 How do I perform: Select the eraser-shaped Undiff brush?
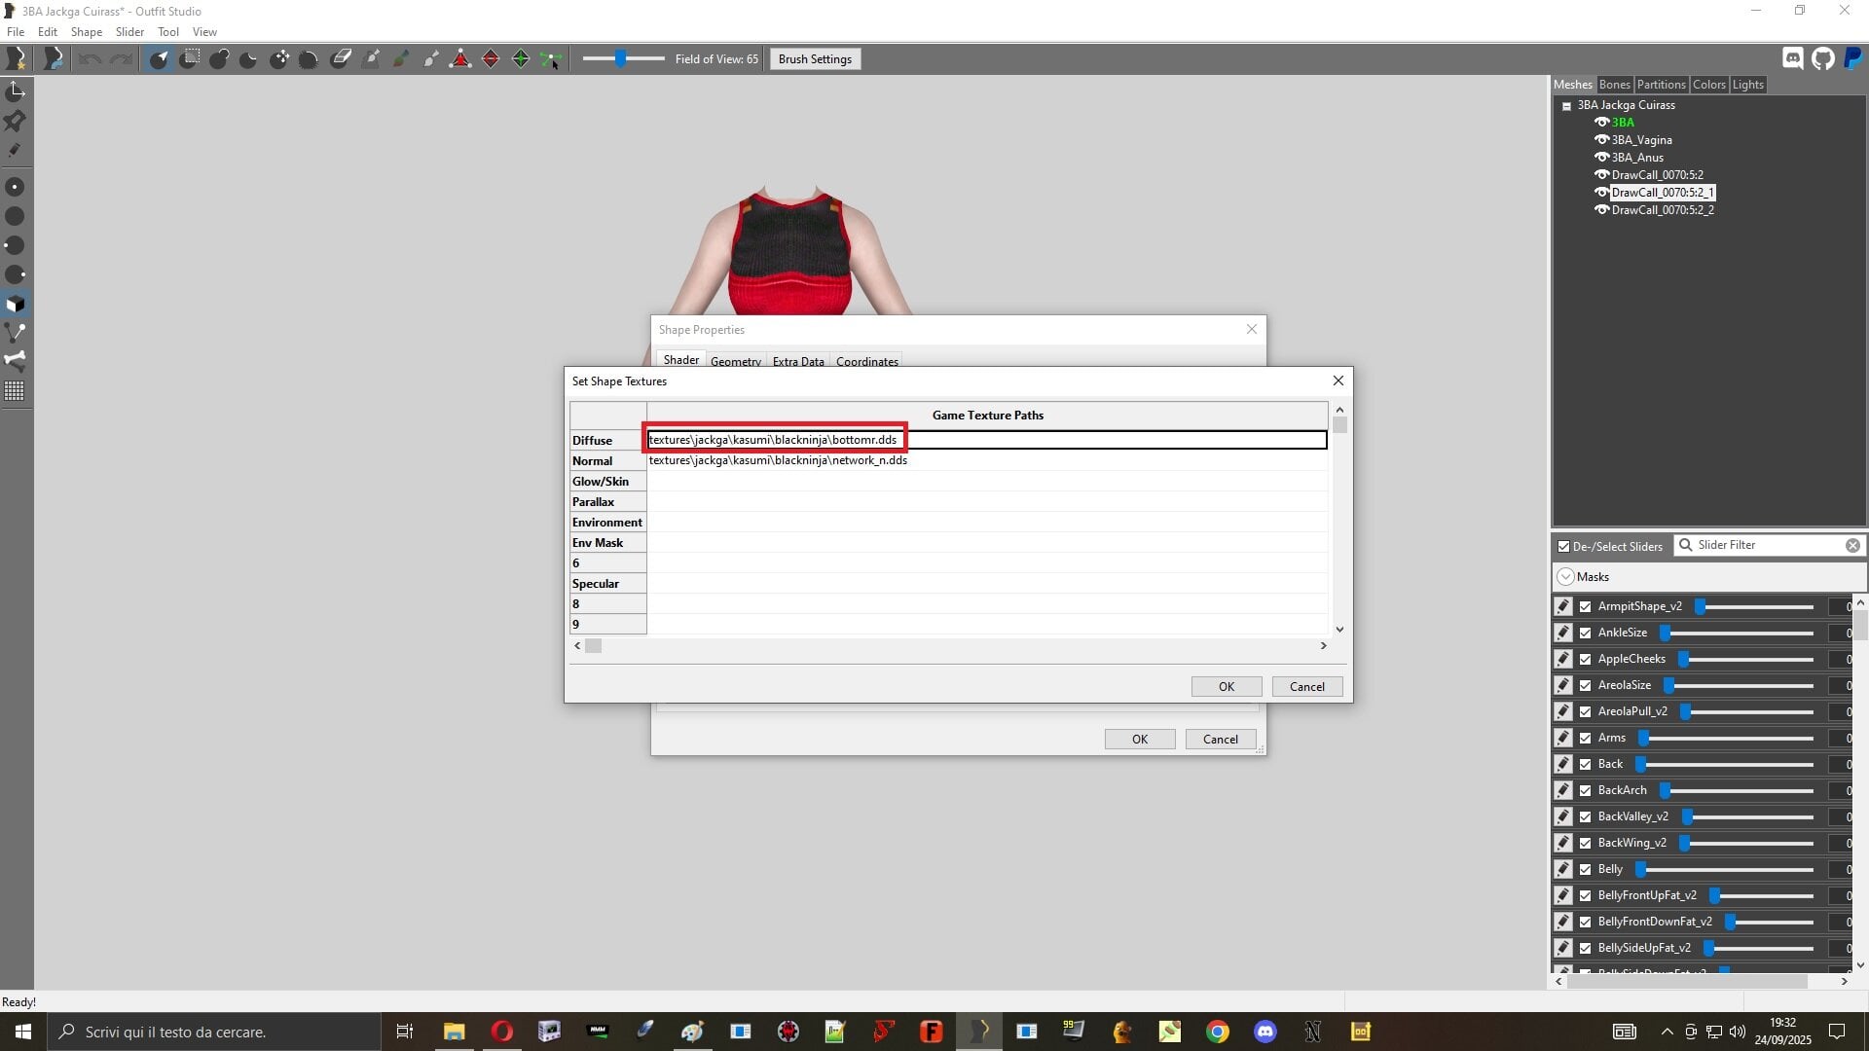[340, 59]
